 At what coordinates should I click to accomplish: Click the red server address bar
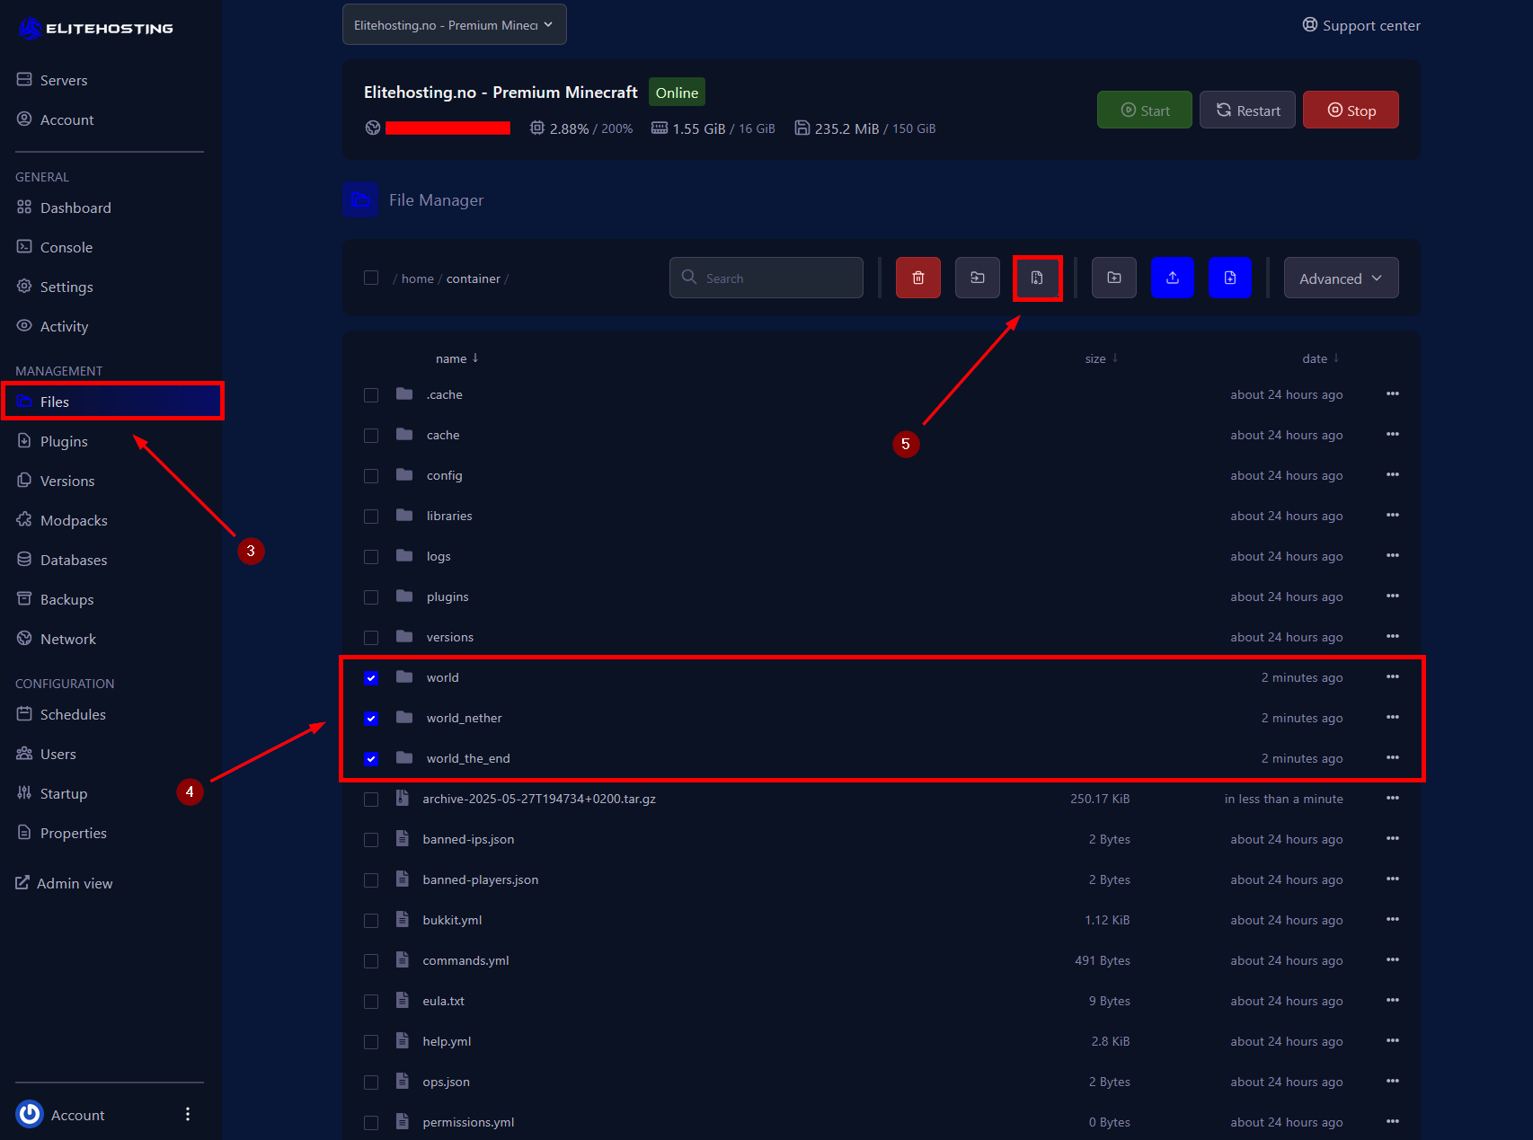pyautogui.click(x=447, y=128)
